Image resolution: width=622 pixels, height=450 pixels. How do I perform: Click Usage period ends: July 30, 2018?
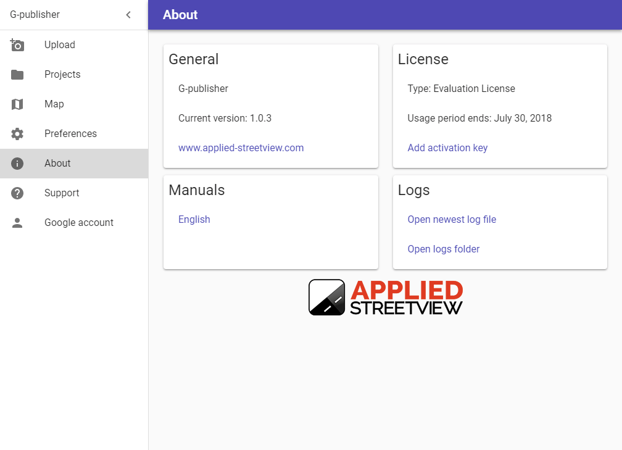(479, 119)
